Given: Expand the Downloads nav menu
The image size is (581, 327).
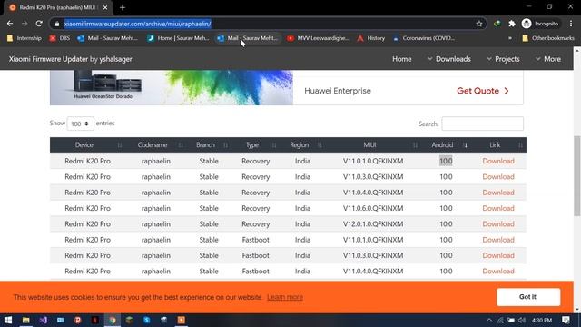Looking at the screenshot, I should click(x=449, y=59).
